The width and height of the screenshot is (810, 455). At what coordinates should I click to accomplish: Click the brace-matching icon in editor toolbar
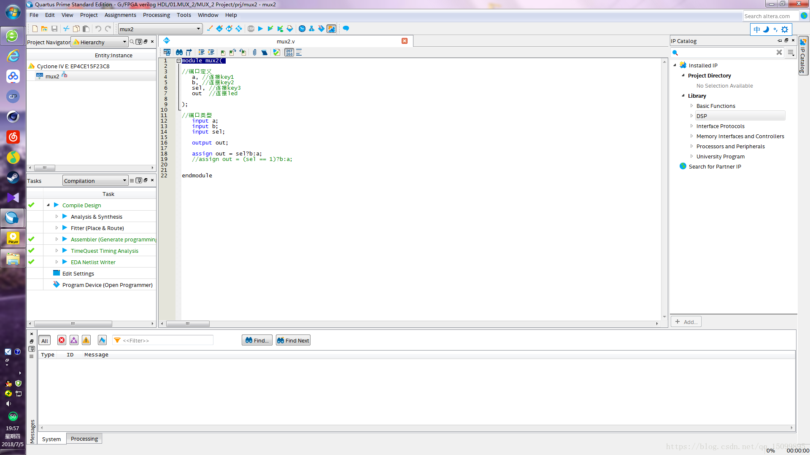(189, 52)
